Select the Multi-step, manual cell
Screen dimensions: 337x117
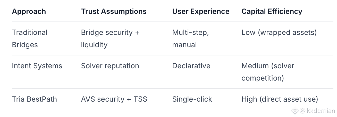click(190, 38)
